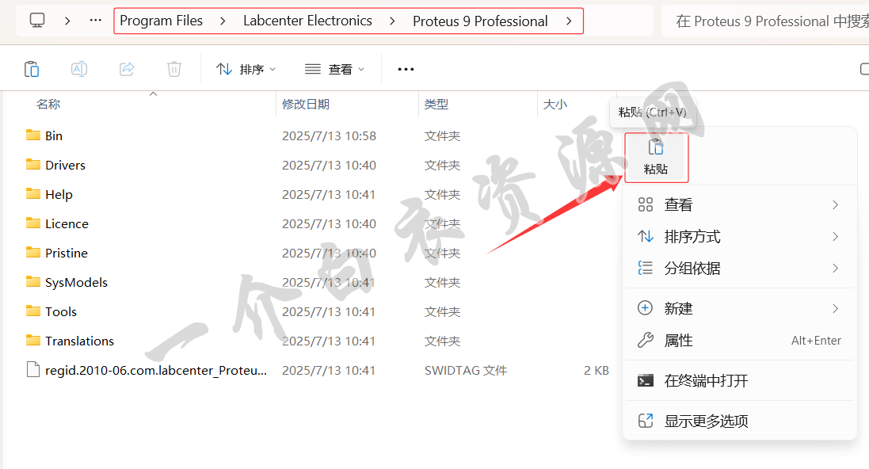Expand the chevron after Proteus 9 Professional
The height and width of the screenshot is (469, 869).
click(x=570, y=21)
